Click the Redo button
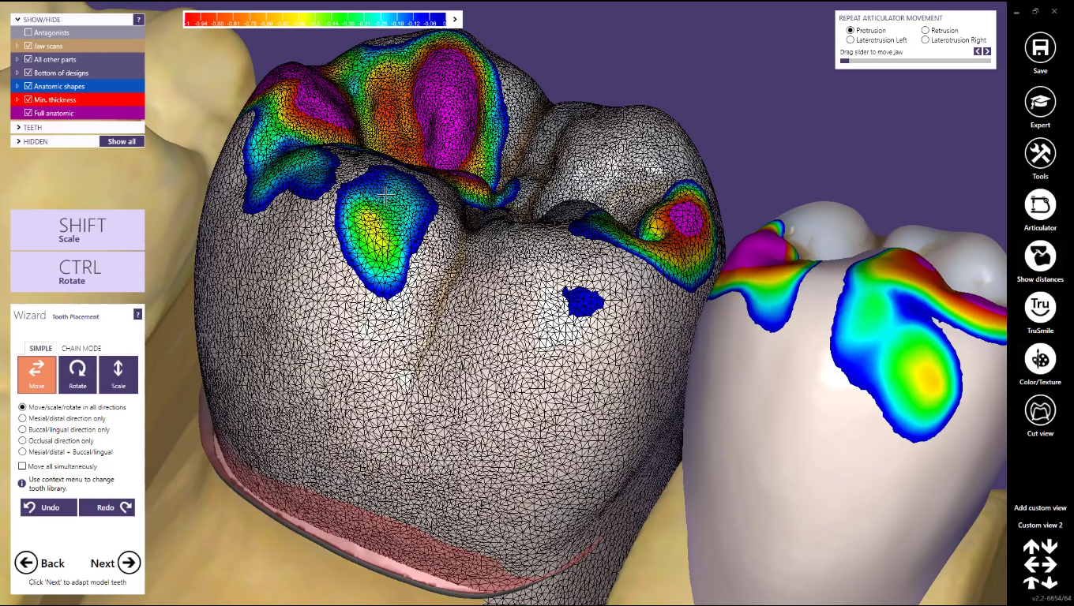Viewport: 1074px width, 606px height. point(107,507)
